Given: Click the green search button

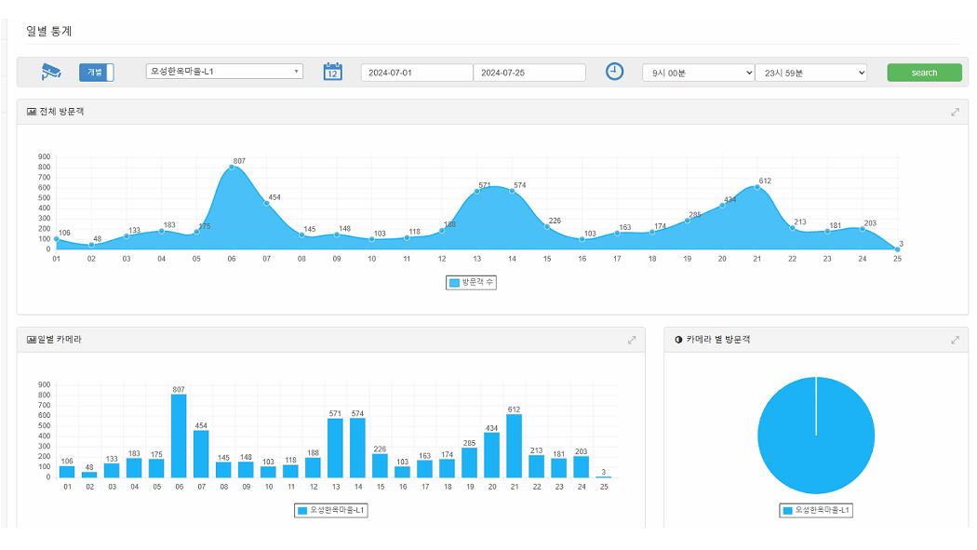Looking at the screenshot, I should click(x=924, y=73).
